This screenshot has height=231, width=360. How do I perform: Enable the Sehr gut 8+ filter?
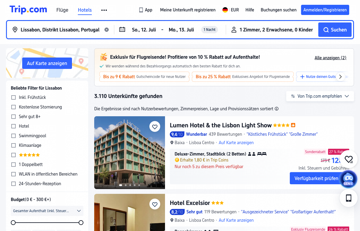coord(13,117)
